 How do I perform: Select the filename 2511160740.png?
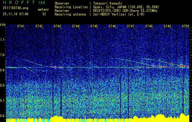[x=16, y=8]
